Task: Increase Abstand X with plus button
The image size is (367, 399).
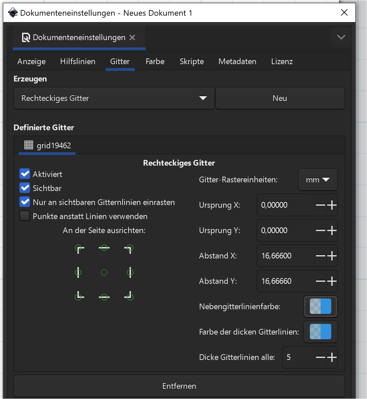Action: point(332,256)
